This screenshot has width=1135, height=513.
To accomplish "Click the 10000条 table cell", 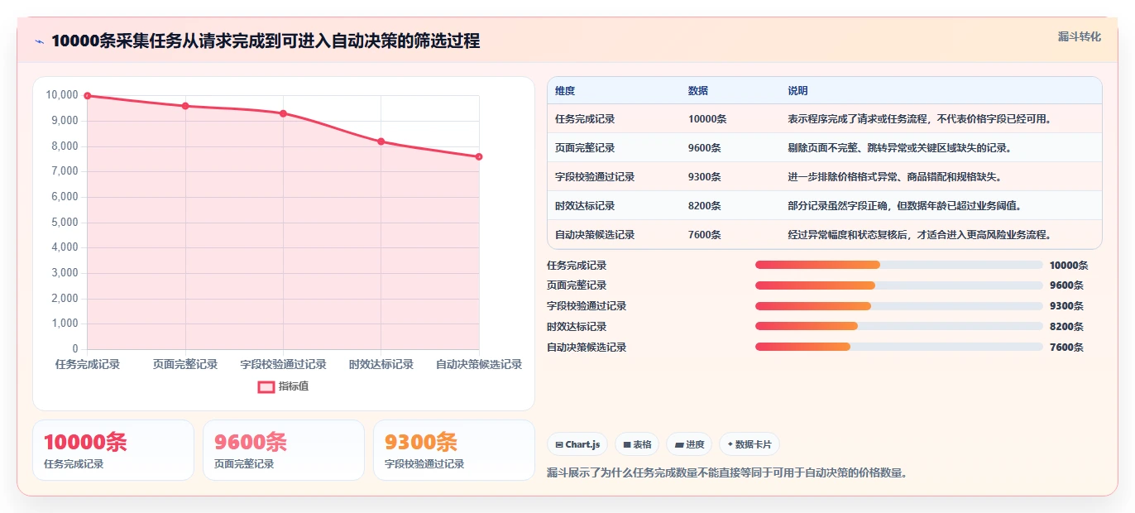I will [x=707, y=119].
